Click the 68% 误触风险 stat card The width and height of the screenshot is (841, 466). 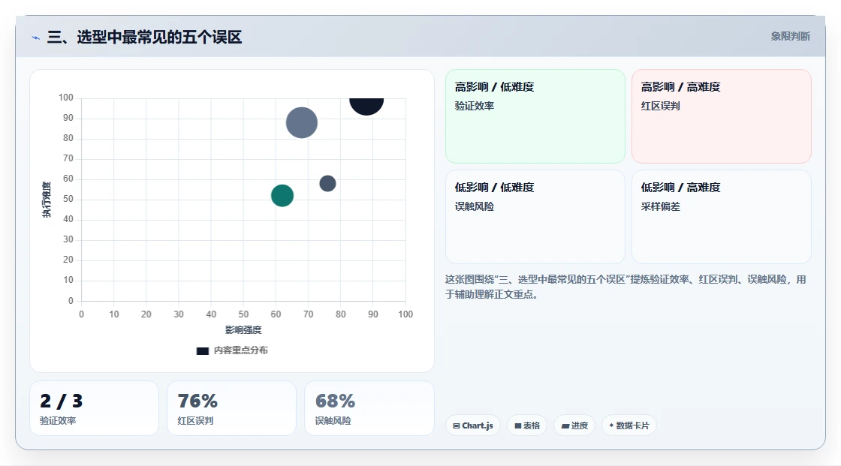tap(369, 408)
